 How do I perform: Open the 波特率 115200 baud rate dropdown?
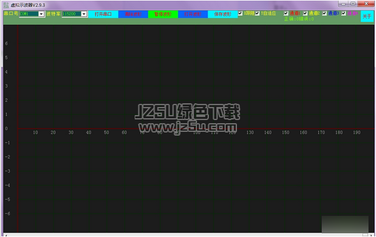coord(84,14)
